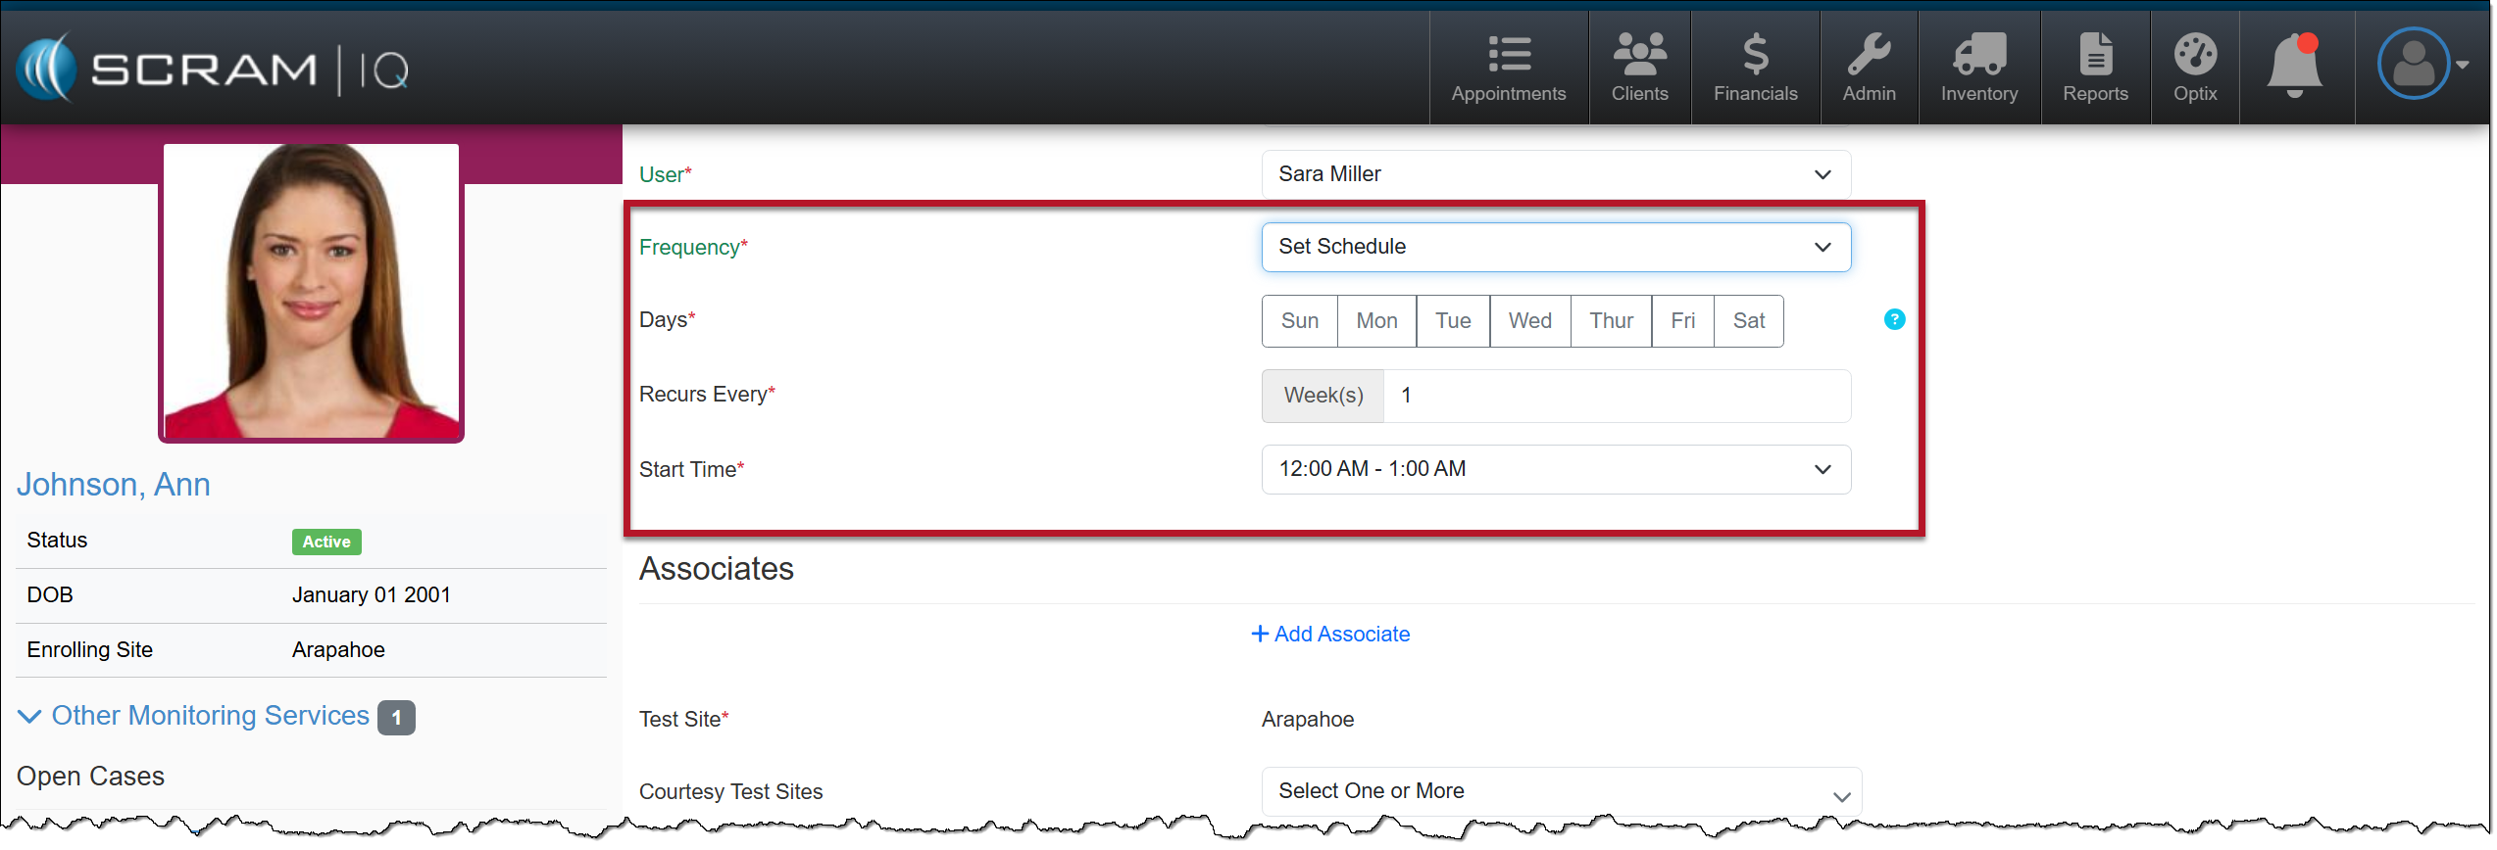Screen dimensions: 2497x850
Task: View notifications bell icon
Action: tap(2294, 65)
